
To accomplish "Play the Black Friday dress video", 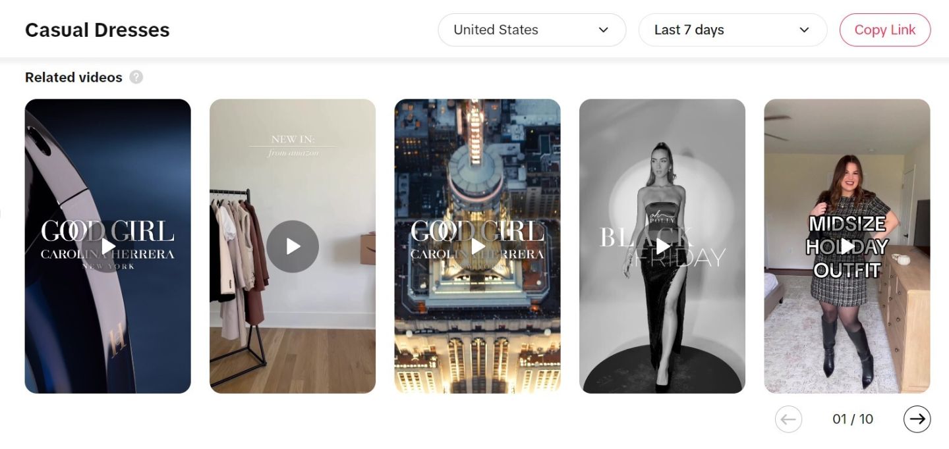I will pyautogui.click(x=662, y=246).
